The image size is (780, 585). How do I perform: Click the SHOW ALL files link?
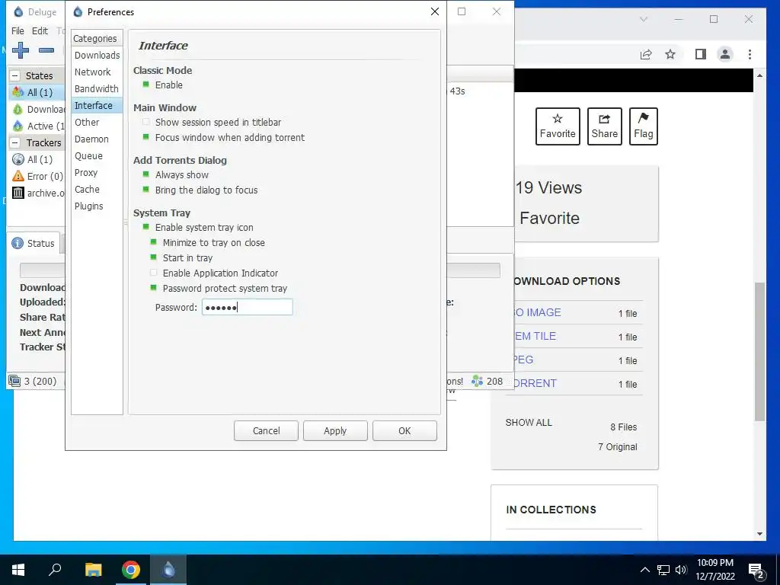pos(529,422)
